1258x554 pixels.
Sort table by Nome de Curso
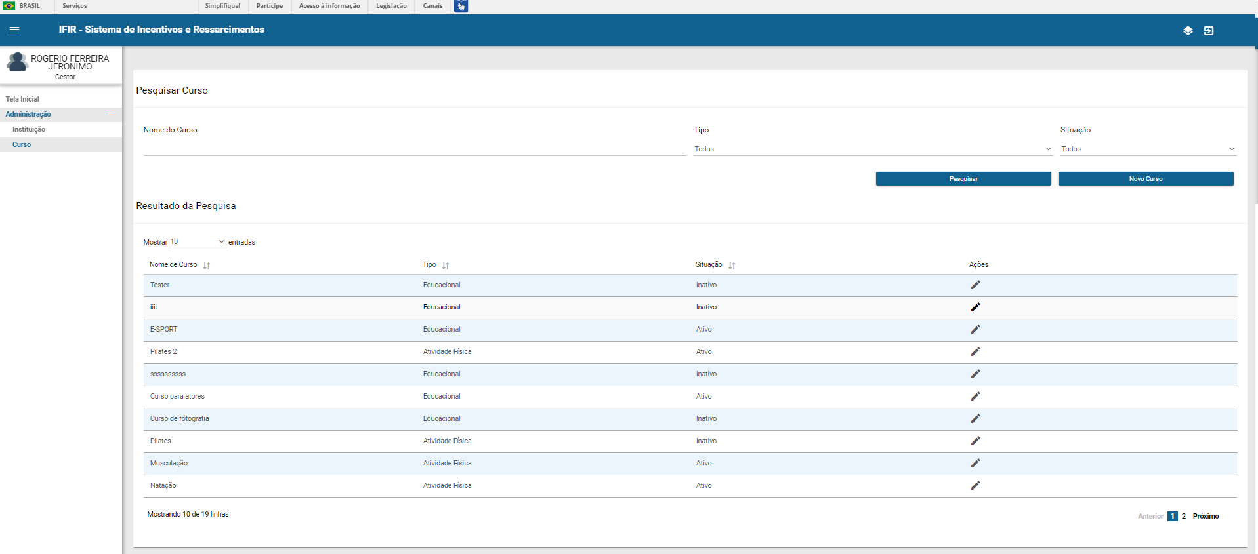(x=207, y=266)
